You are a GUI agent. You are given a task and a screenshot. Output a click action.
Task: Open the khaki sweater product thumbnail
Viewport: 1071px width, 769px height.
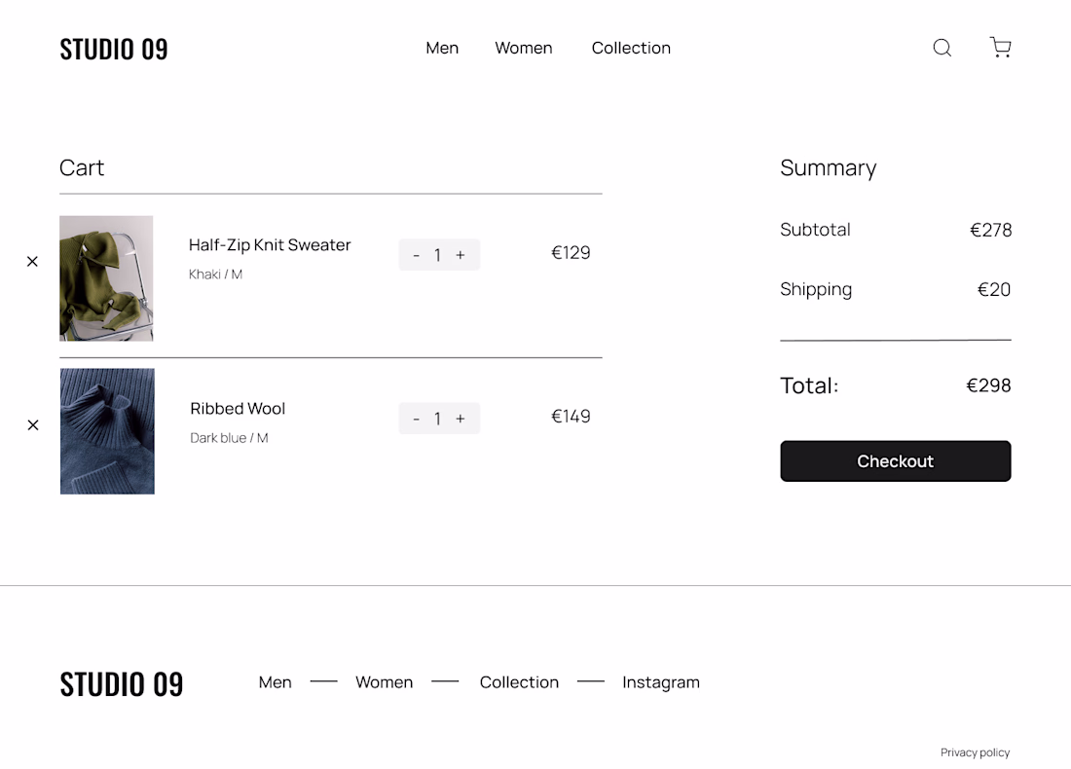point(106,278)
